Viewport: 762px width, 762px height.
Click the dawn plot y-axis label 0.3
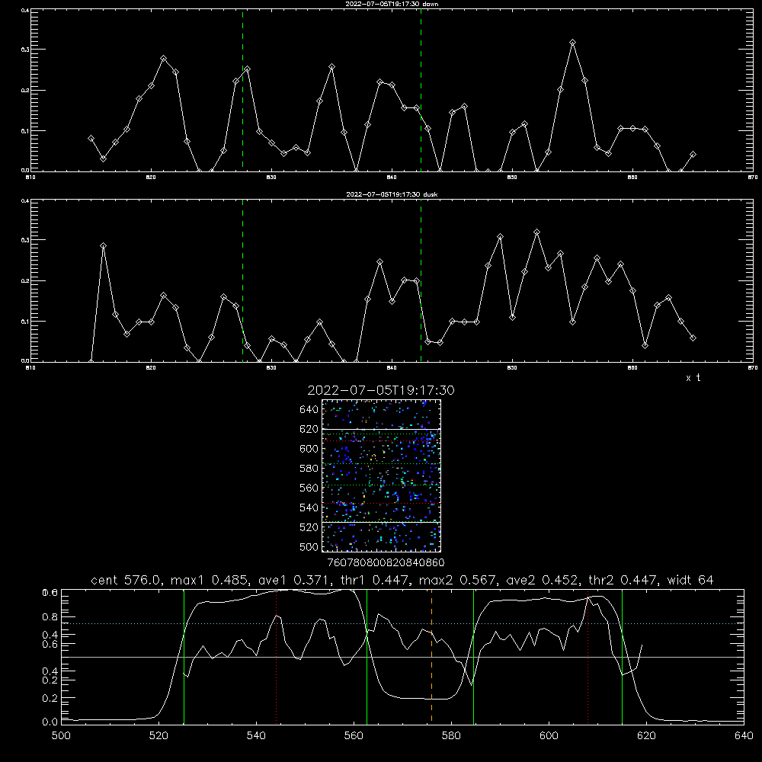point(25,50)
